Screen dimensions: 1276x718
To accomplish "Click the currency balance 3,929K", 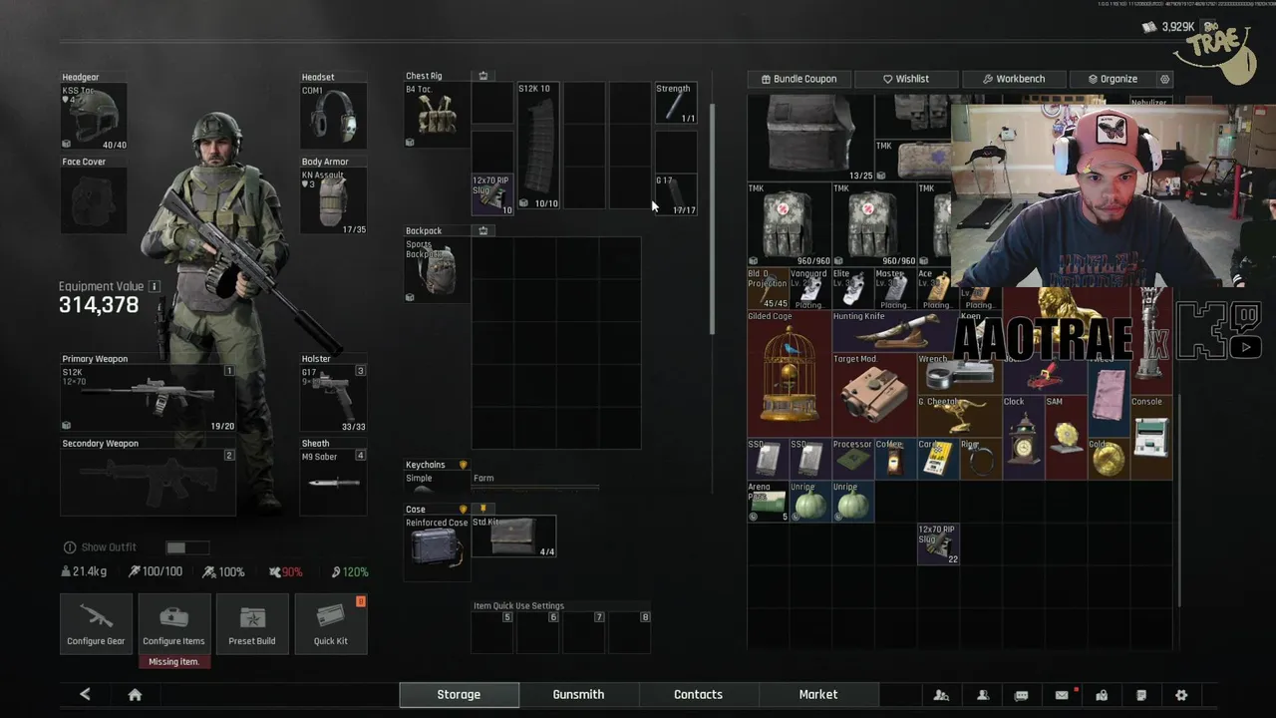I will [x=1169, y=27].
